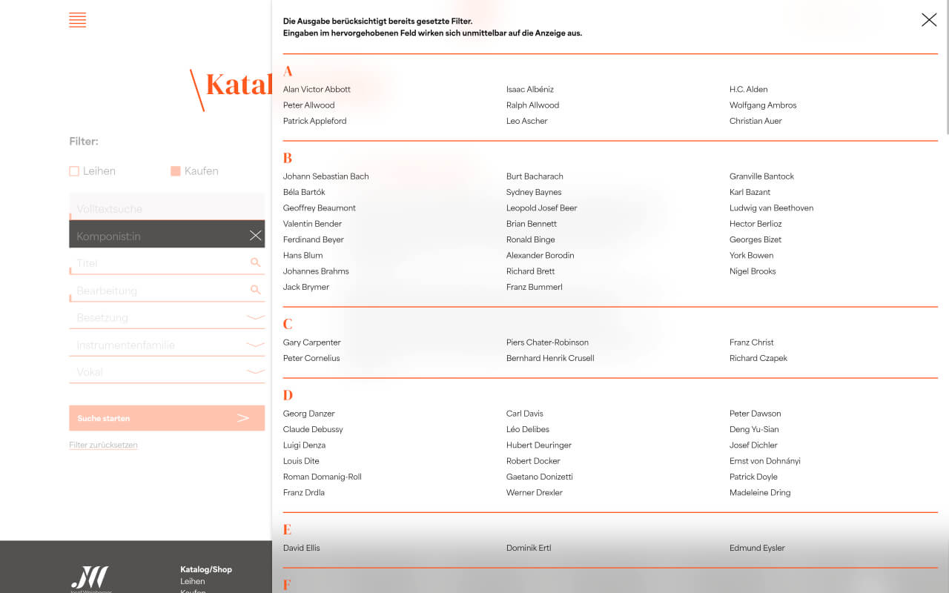Select composer Johann Sebastian Bach

tap(325, 176)
